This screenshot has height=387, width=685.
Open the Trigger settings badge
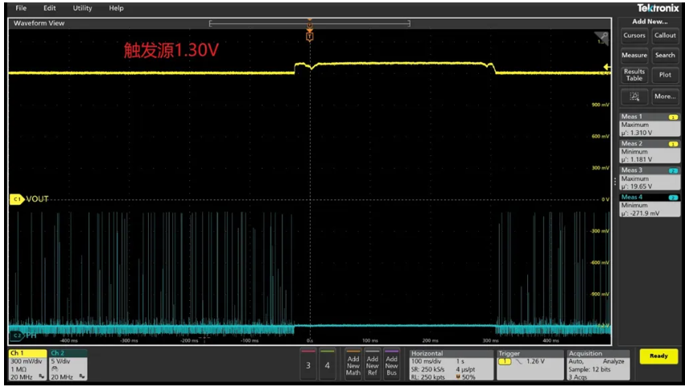point(529,364)
